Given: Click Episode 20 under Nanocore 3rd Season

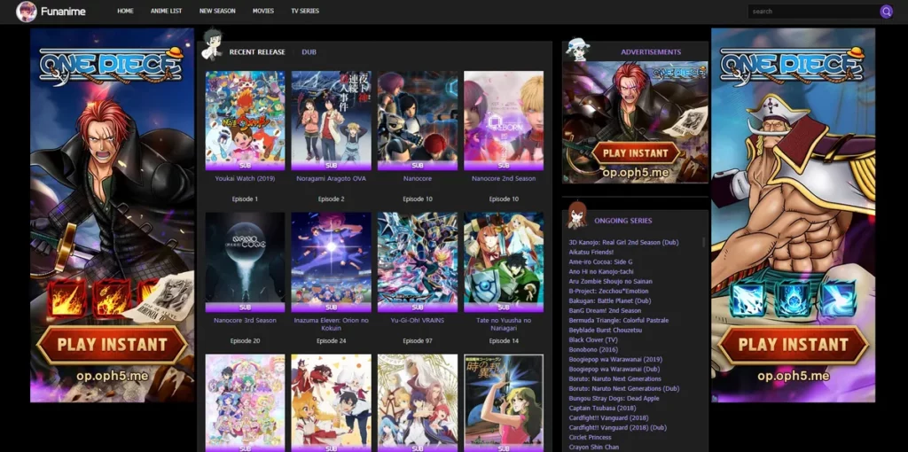Looking at the screenshot, I should 245,341.
